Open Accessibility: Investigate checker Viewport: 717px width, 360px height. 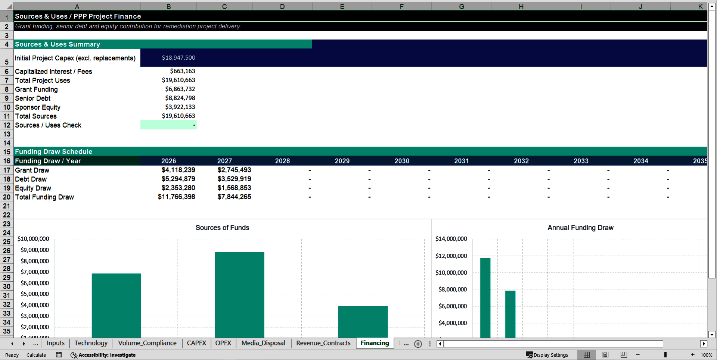(x=103, y=355)
